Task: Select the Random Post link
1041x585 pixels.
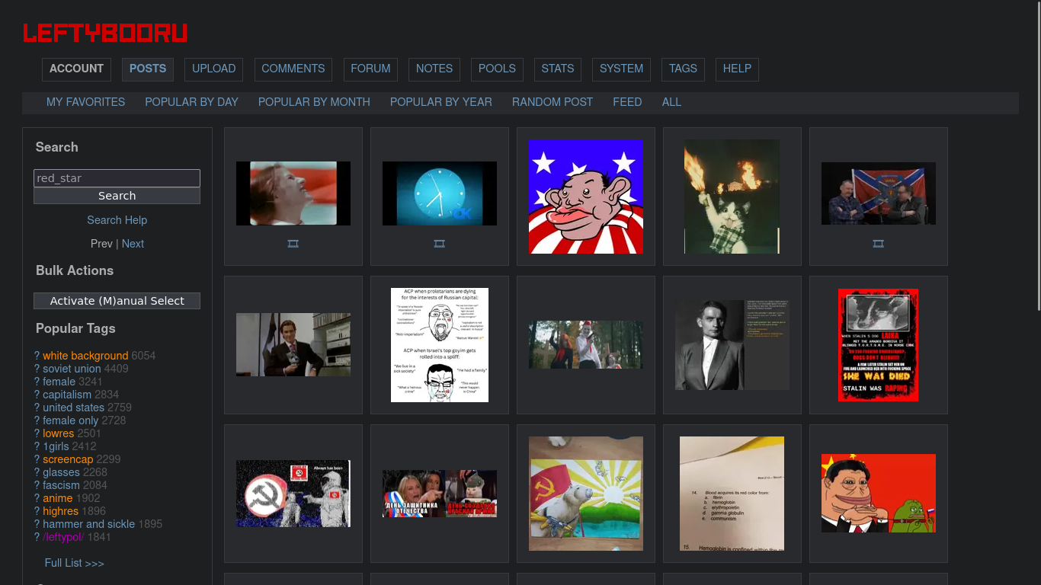Action: (x=552, y=102)
